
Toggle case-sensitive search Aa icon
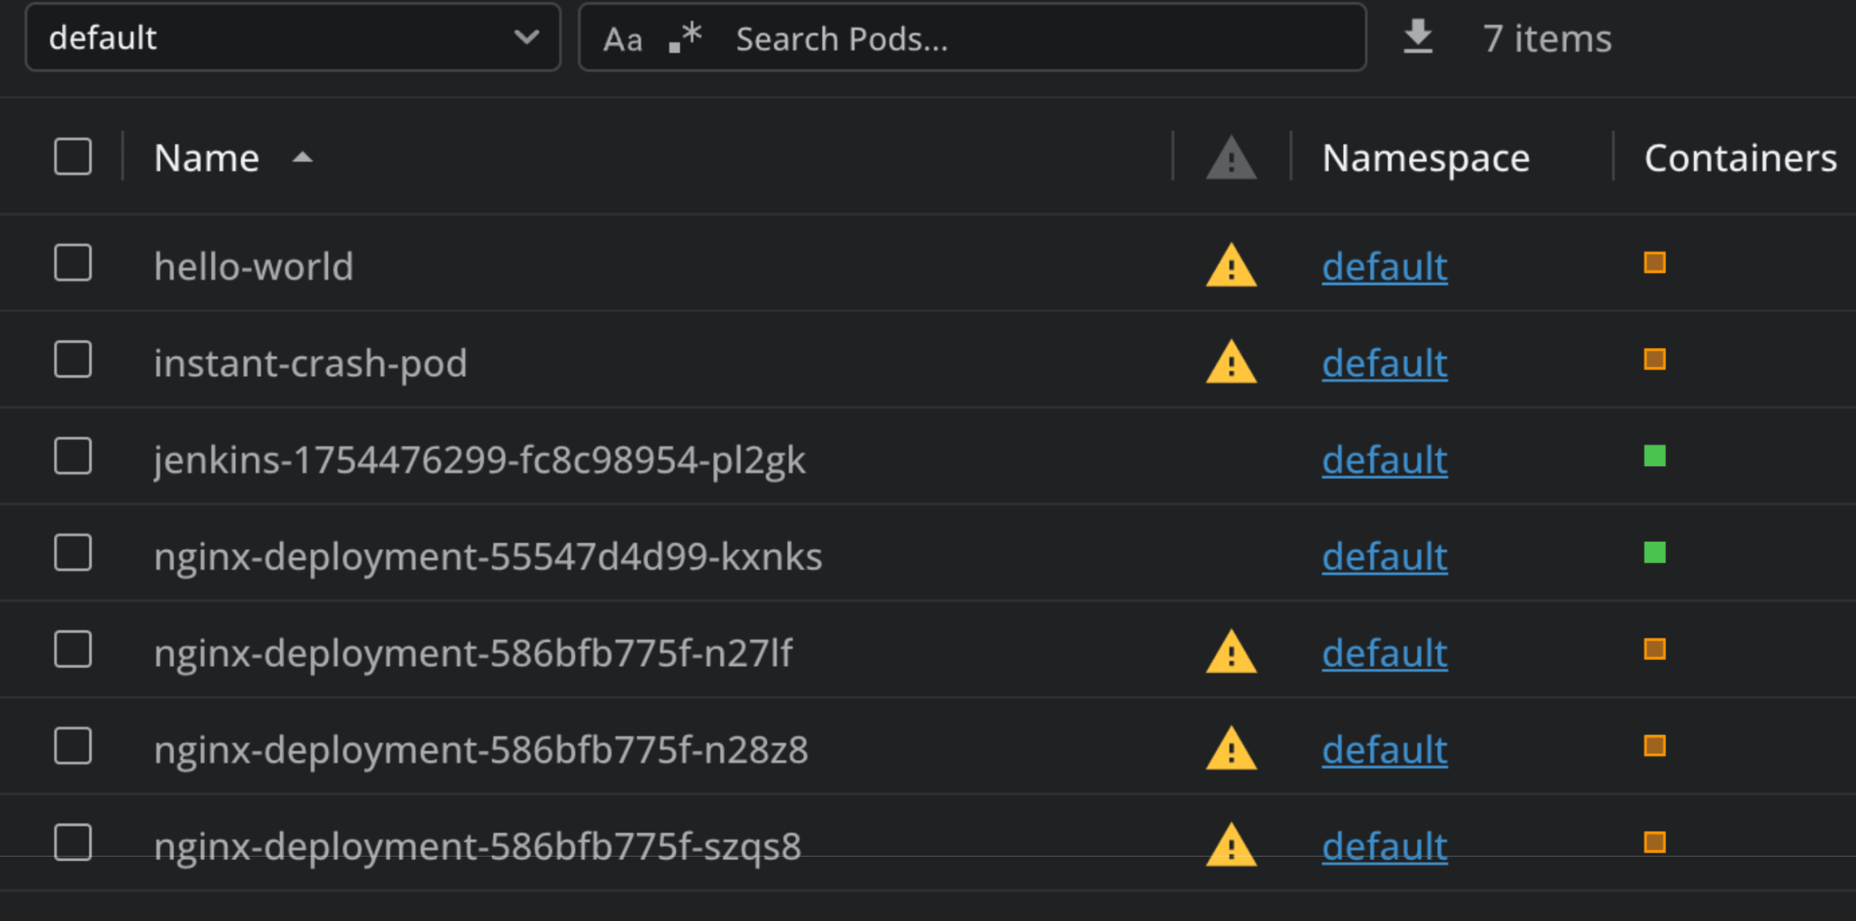623,39
